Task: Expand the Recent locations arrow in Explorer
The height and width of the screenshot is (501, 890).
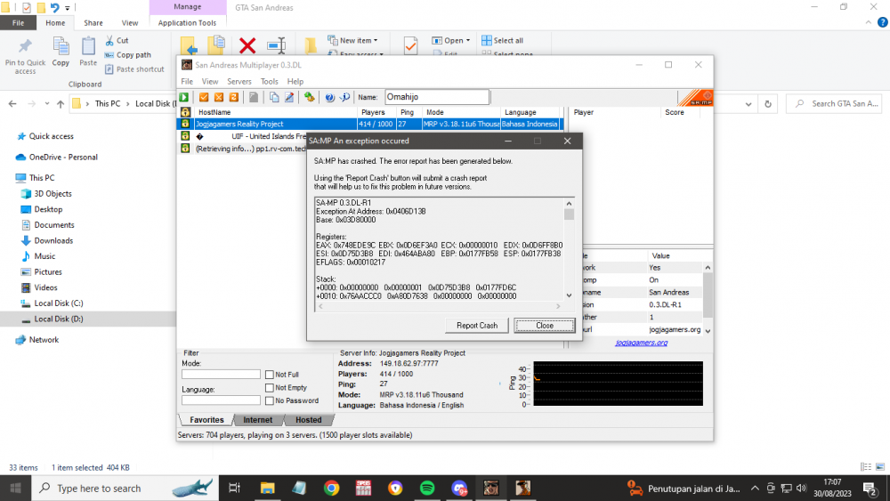Action: (47, 104)
